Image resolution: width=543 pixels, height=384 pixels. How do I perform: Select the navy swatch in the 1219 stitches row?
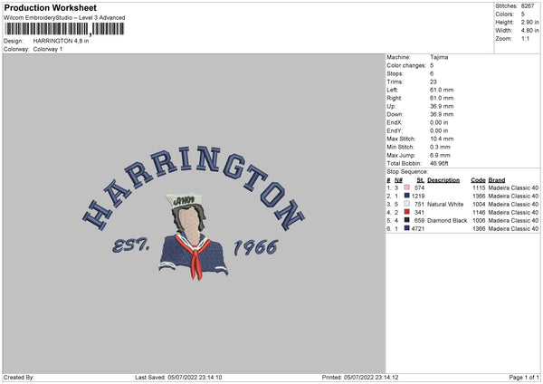click(406, 196)
